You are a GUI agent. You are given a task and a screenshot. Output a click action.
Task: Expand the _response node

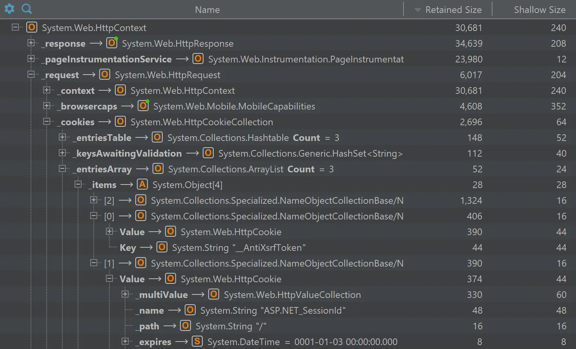pos(31,43)
